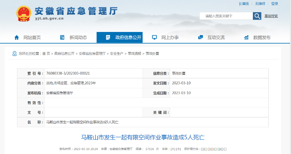Screen dimensions: 291x154
Task: Click the 索引号 label cell
Action: [x=31, y=73]
